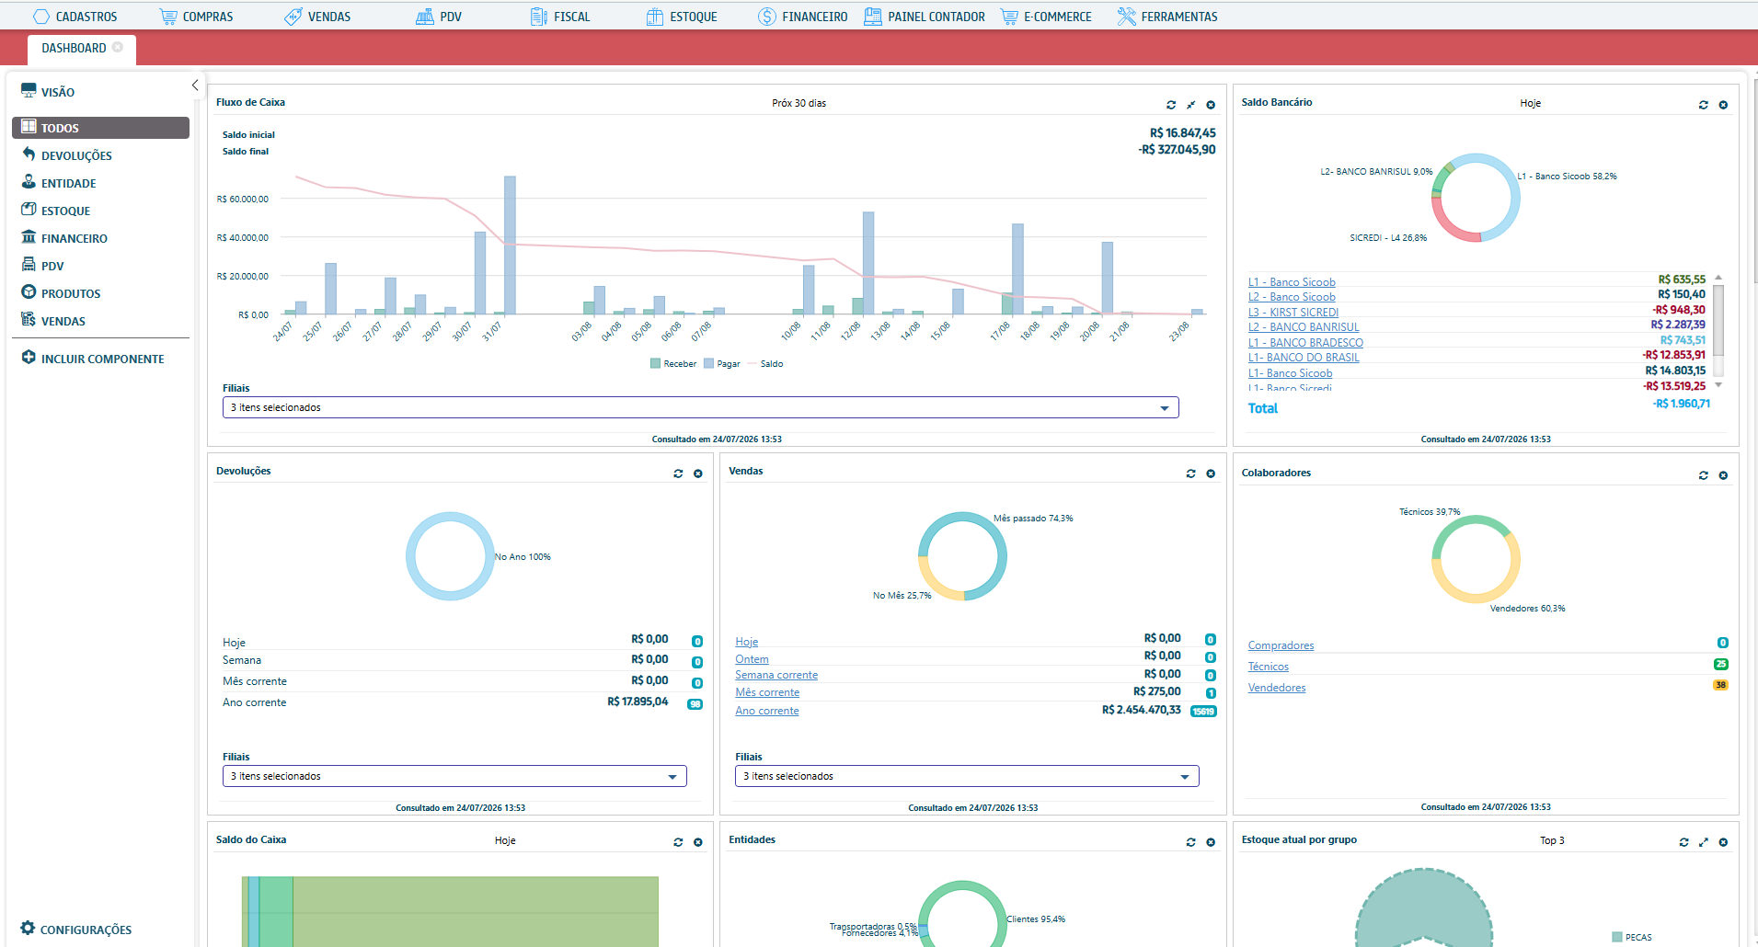The image size is (1758, 947).
Task: Open the Vendedores link
Action: coord(1277,688)
